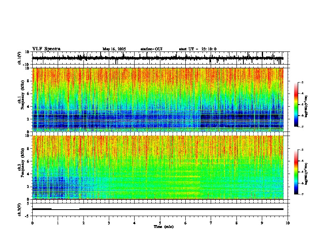Click the ch.2 colorbar log(PSD) label
The height and width of the screenshot is (250, 324).
click(306, 174)
